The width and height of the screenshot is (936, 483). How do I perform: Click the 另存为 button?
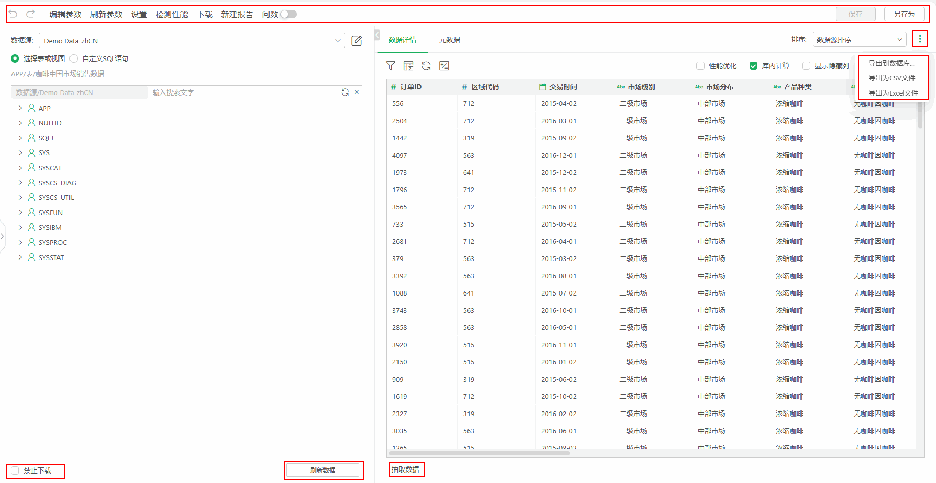point(904,14)
